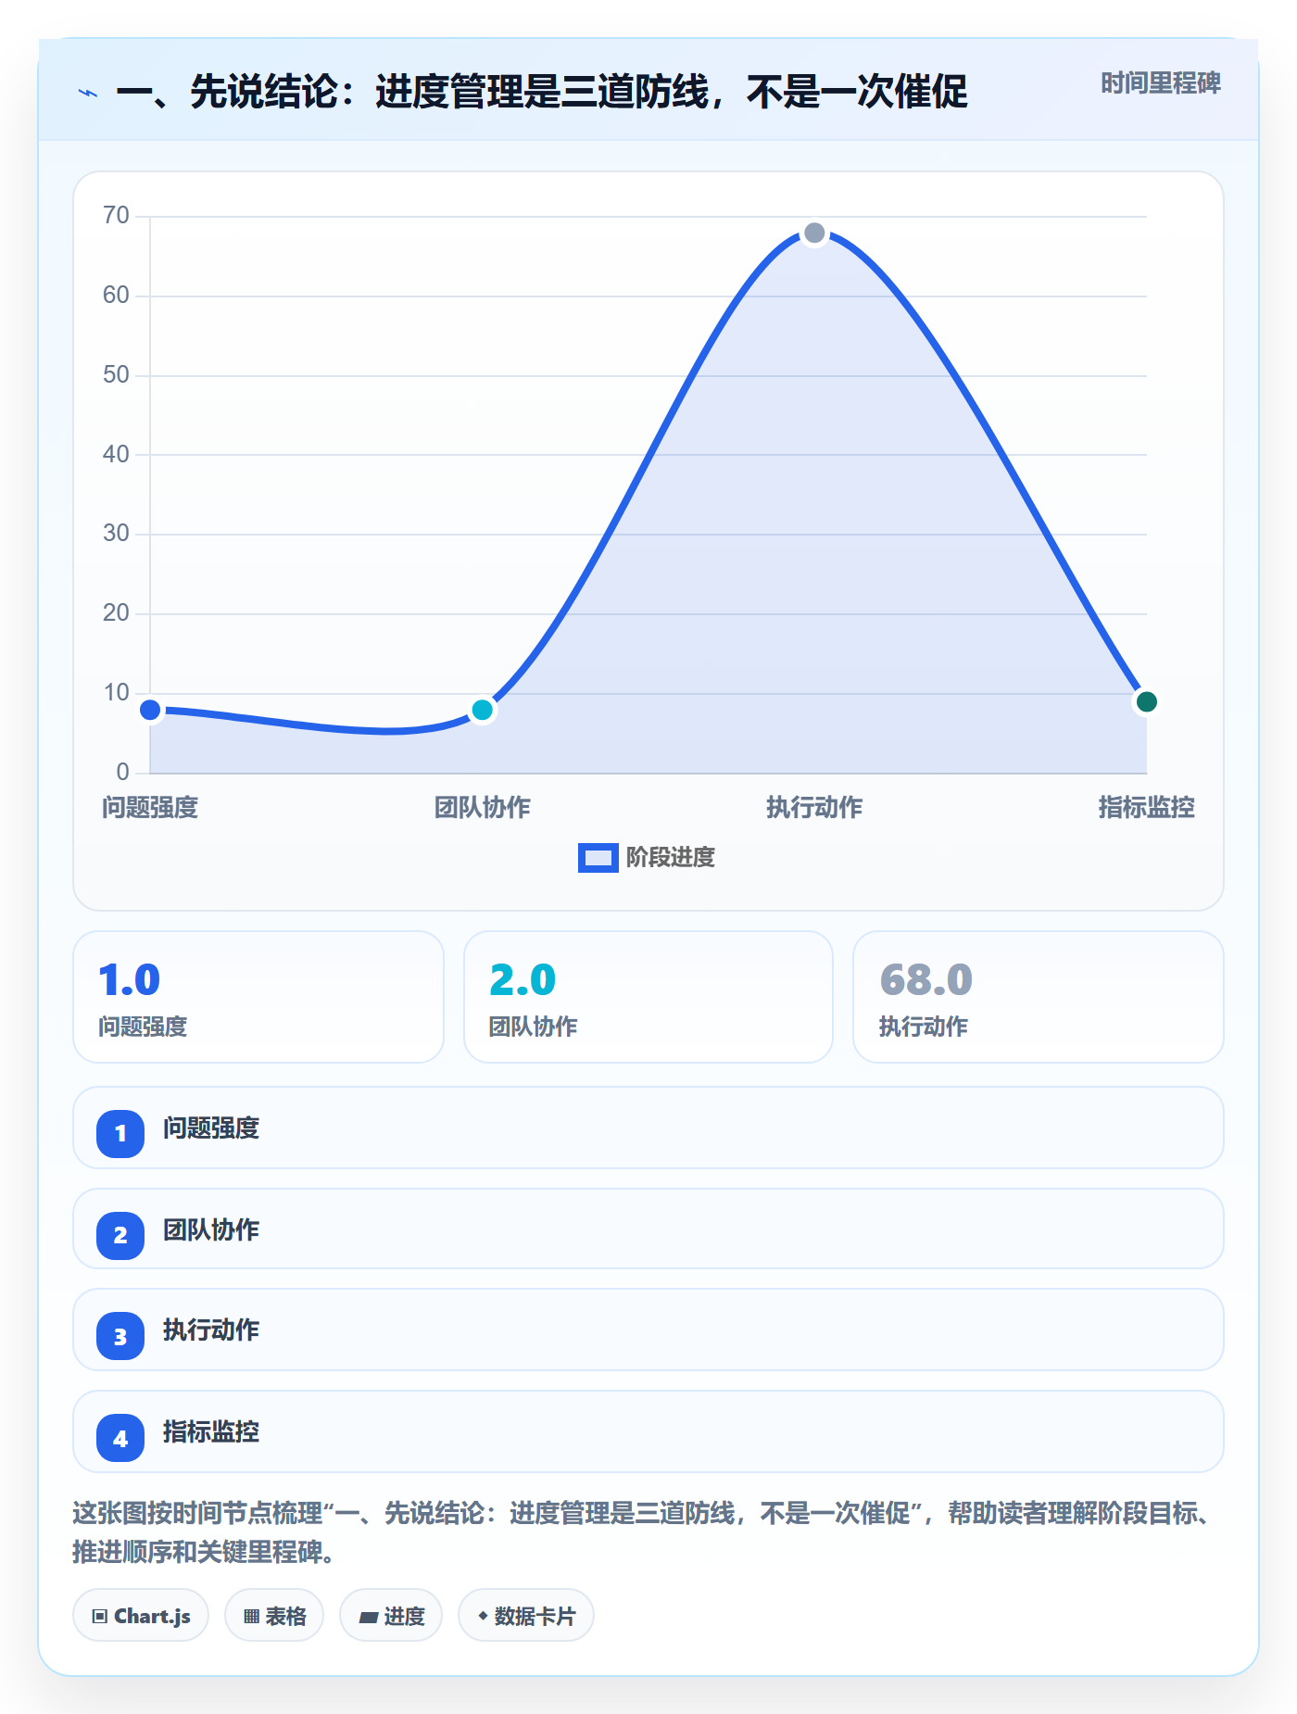Click the number 2 badge for 团队协作
Viewport: 1297px width, 1714px height.
tap(120, 1235)
